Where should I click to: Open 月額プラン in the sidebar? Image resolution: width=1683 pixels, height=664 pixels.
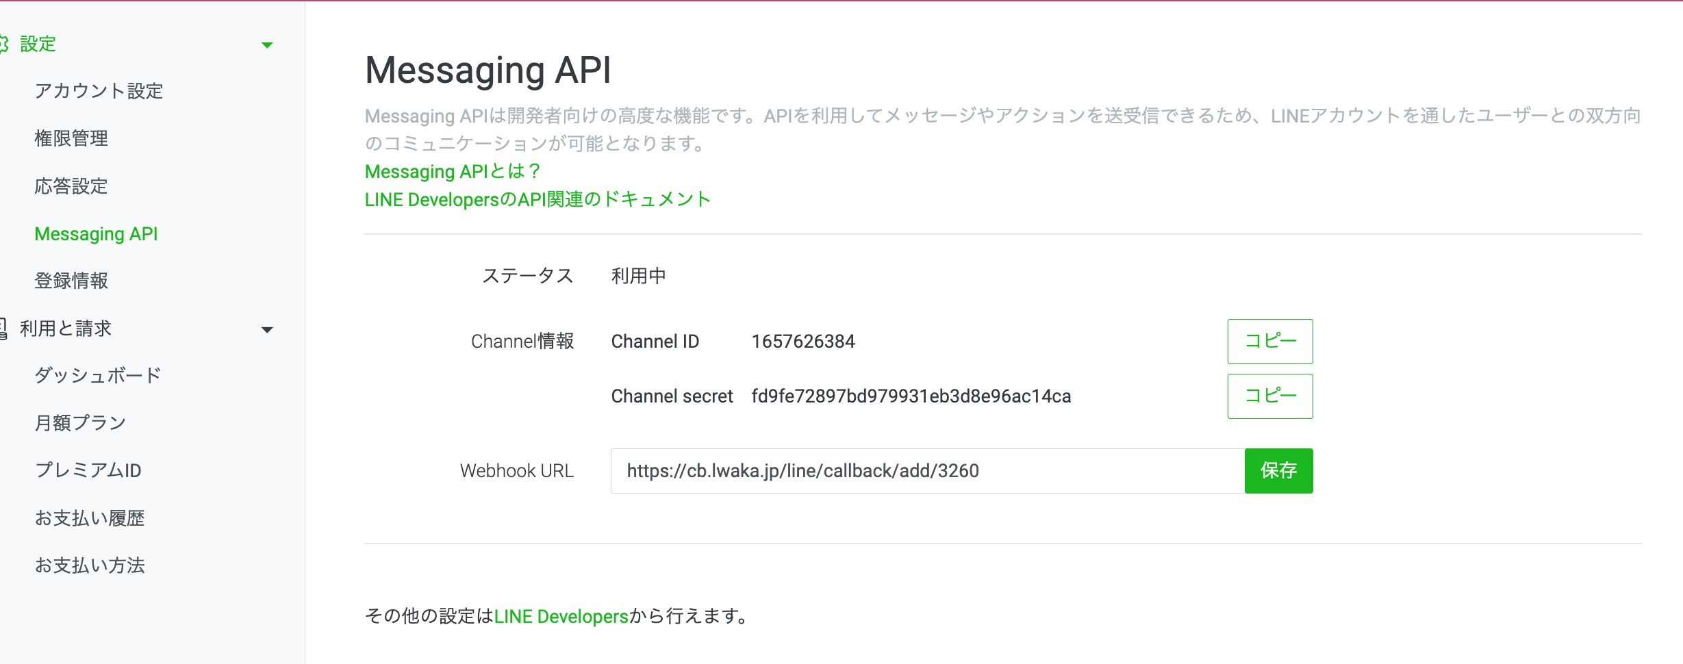[x=80, y=423]
